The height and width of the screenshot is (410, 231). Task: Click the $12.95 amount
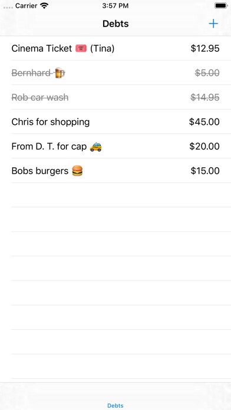(x=205, y=48)
